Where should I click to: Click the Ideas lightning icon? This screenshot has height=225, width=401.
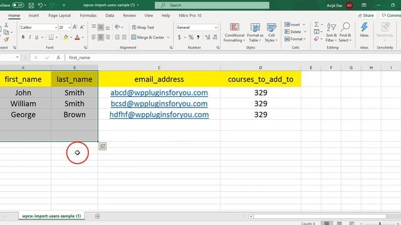pos(364,30)
